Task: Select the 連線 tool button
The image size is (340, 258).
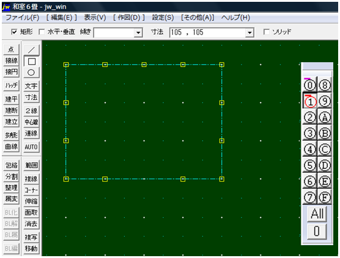Action: click(31, 134)
